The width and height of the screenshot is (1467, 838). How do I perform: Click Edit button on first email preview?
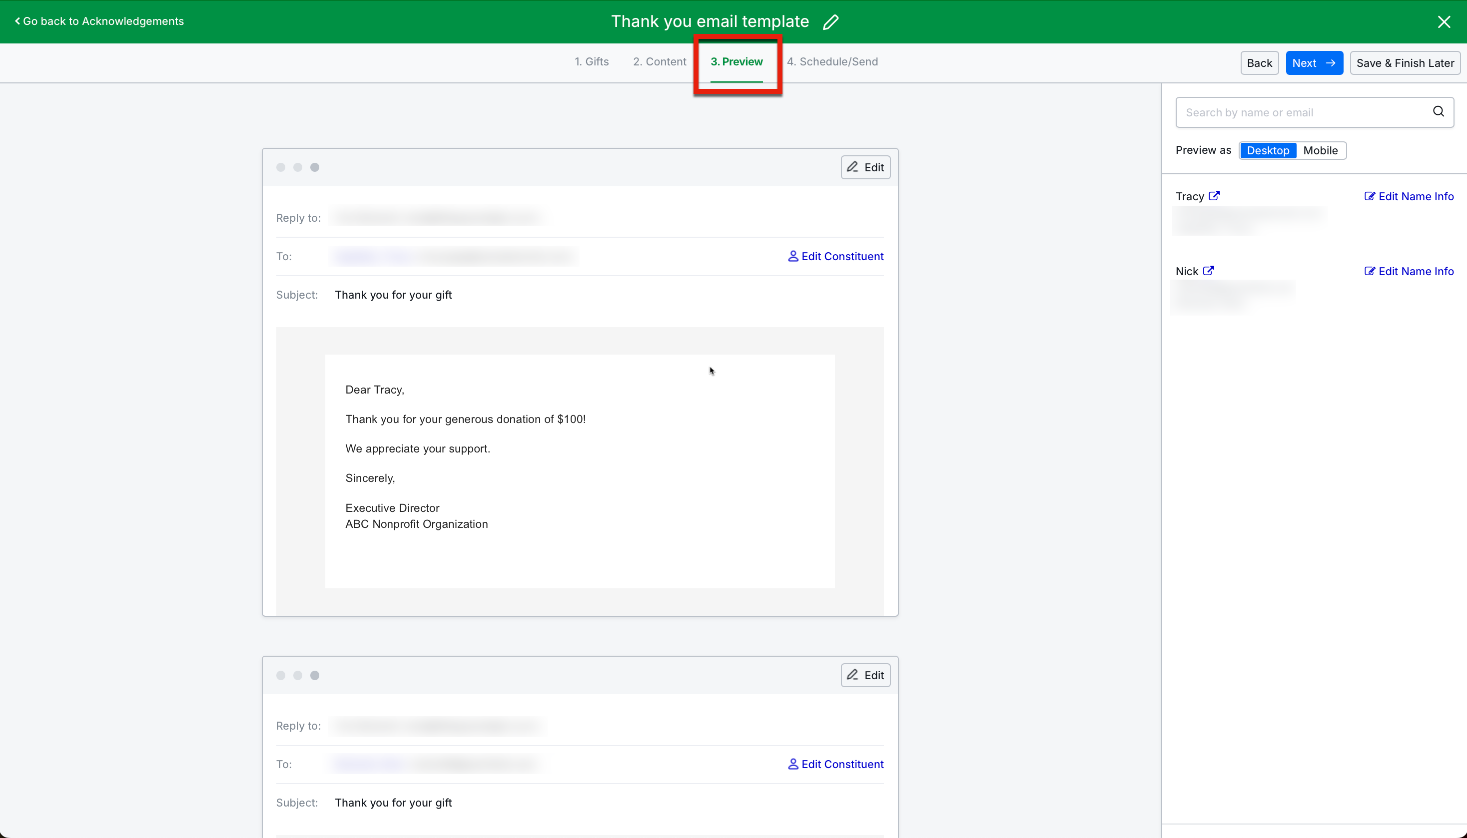point(865,167)
